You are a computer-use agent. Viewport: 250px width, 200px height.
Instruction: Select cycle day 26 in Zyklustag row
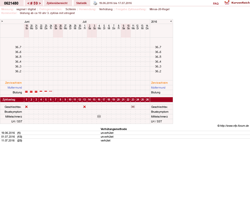click(x=147, y=99)
